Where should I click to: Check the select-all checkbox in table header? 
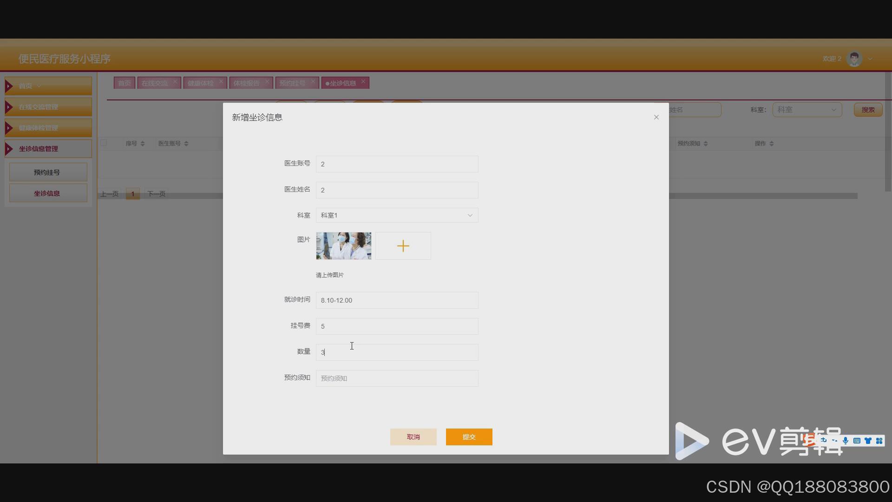point(104,143)
